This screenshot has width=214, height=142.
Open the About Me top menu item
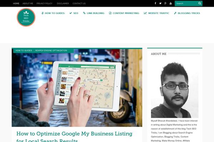pyautogui.click(x=28, y=4)
